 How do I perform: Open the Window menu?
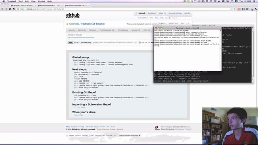coord(41,1)
